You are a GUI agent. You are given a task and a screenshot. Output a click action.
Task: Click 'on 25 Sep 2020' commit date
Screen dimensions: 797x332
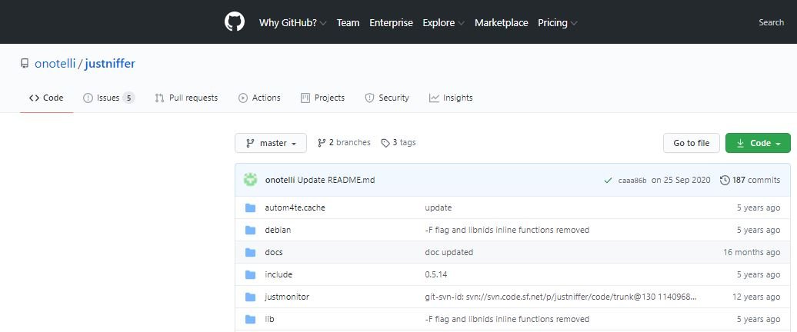[682, 180]
